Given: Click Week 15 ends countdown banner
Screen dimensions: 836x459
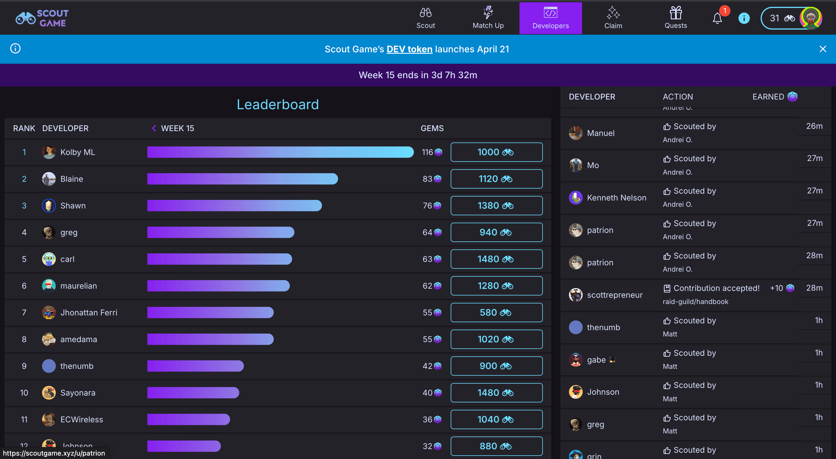Looking at the screenshot, I should pos(418,75).
